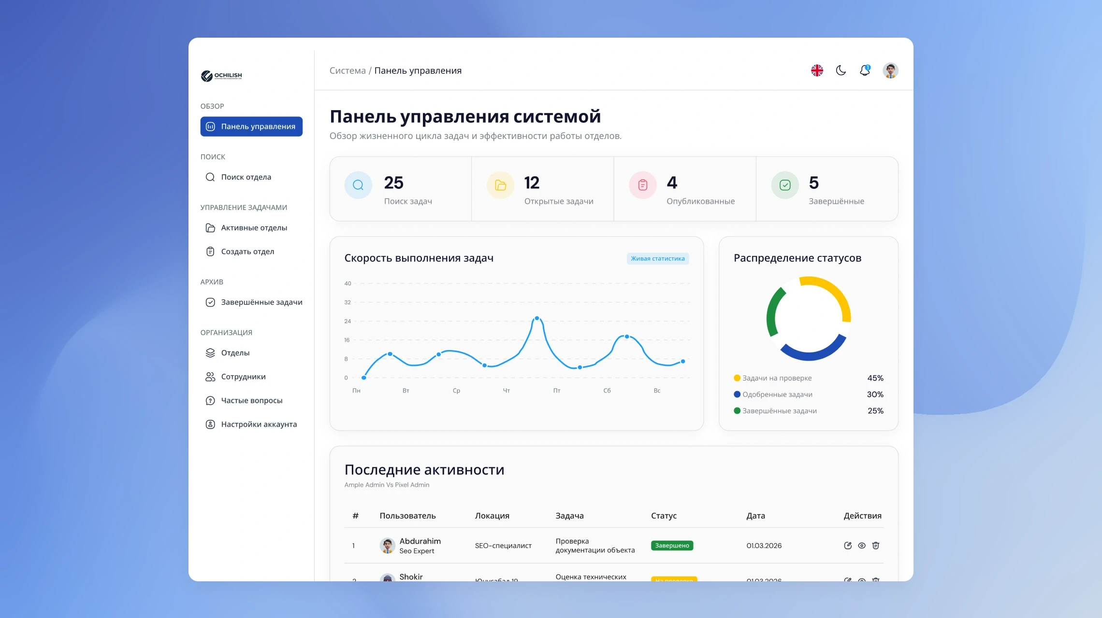
Task: Click the Частые вопросы question-mark icon
Action: (x=210, y=401)
